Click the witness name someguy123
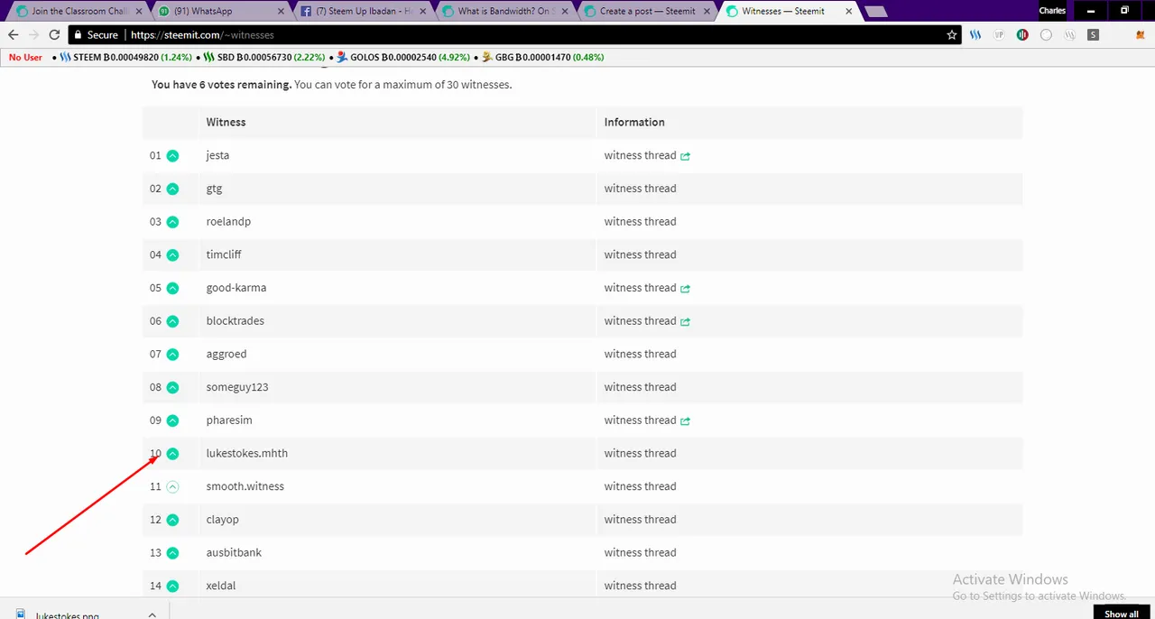1155x619 pixels. (x=237, y=387)
